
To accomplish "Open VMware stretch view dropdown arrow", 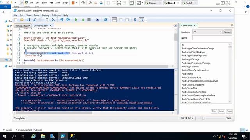I will tap(142, 3).
